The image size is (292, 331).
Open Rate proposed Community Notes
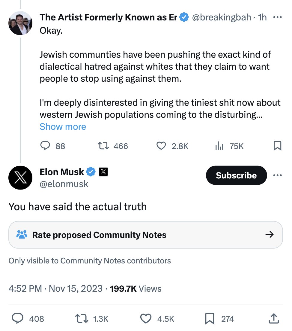tap(146, 235)
